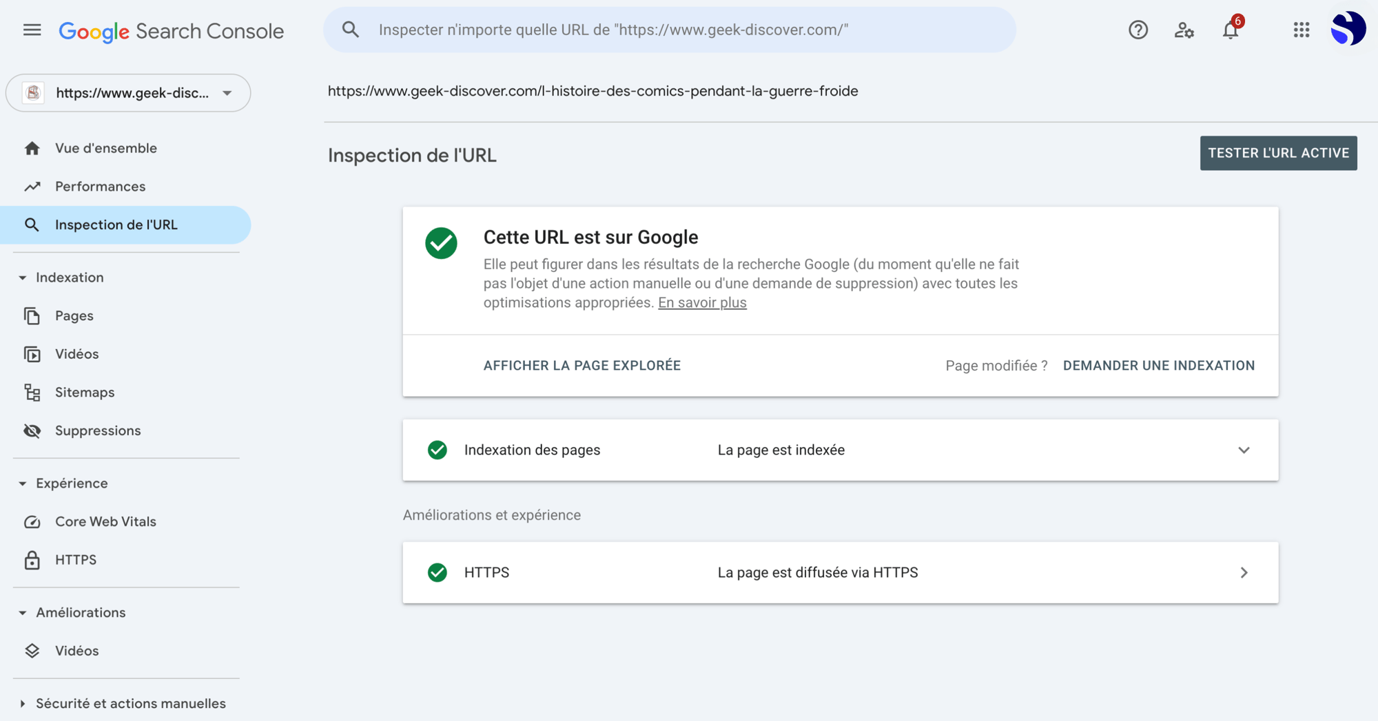Image resolution: width=1378 pixels, height=721 pixels.
Task: Switch to the Performances section
Action: 100,186
